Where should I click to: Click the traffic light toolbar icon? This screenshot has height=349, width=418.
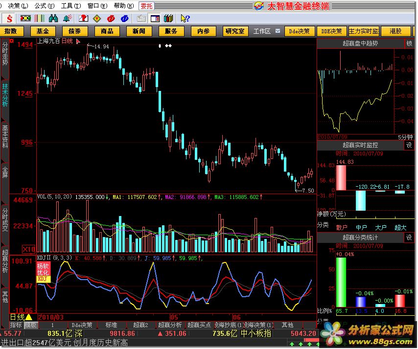(x=25, y=19)
